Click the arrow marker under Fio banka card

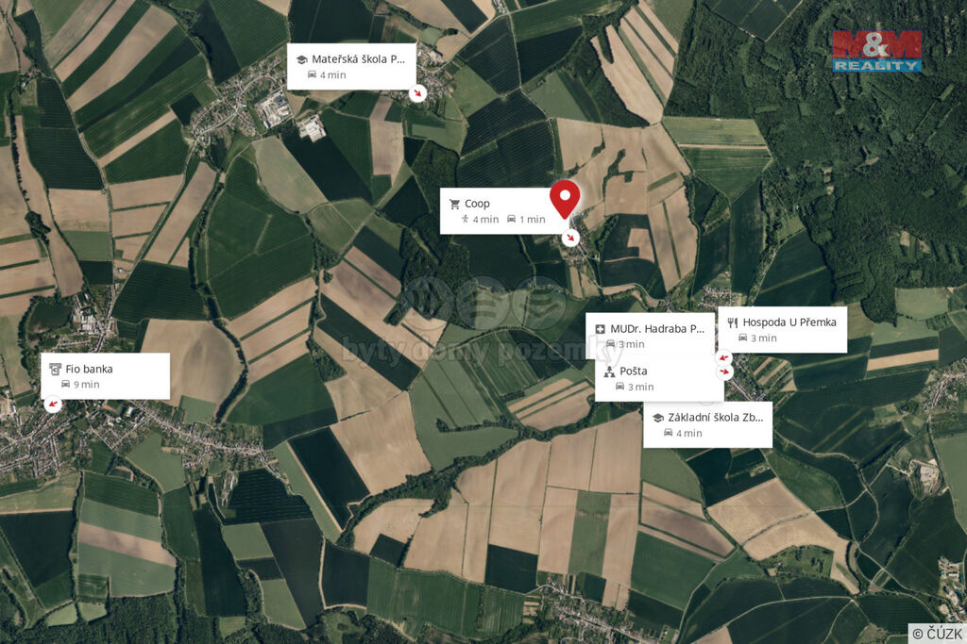click(x=53, y=404)
